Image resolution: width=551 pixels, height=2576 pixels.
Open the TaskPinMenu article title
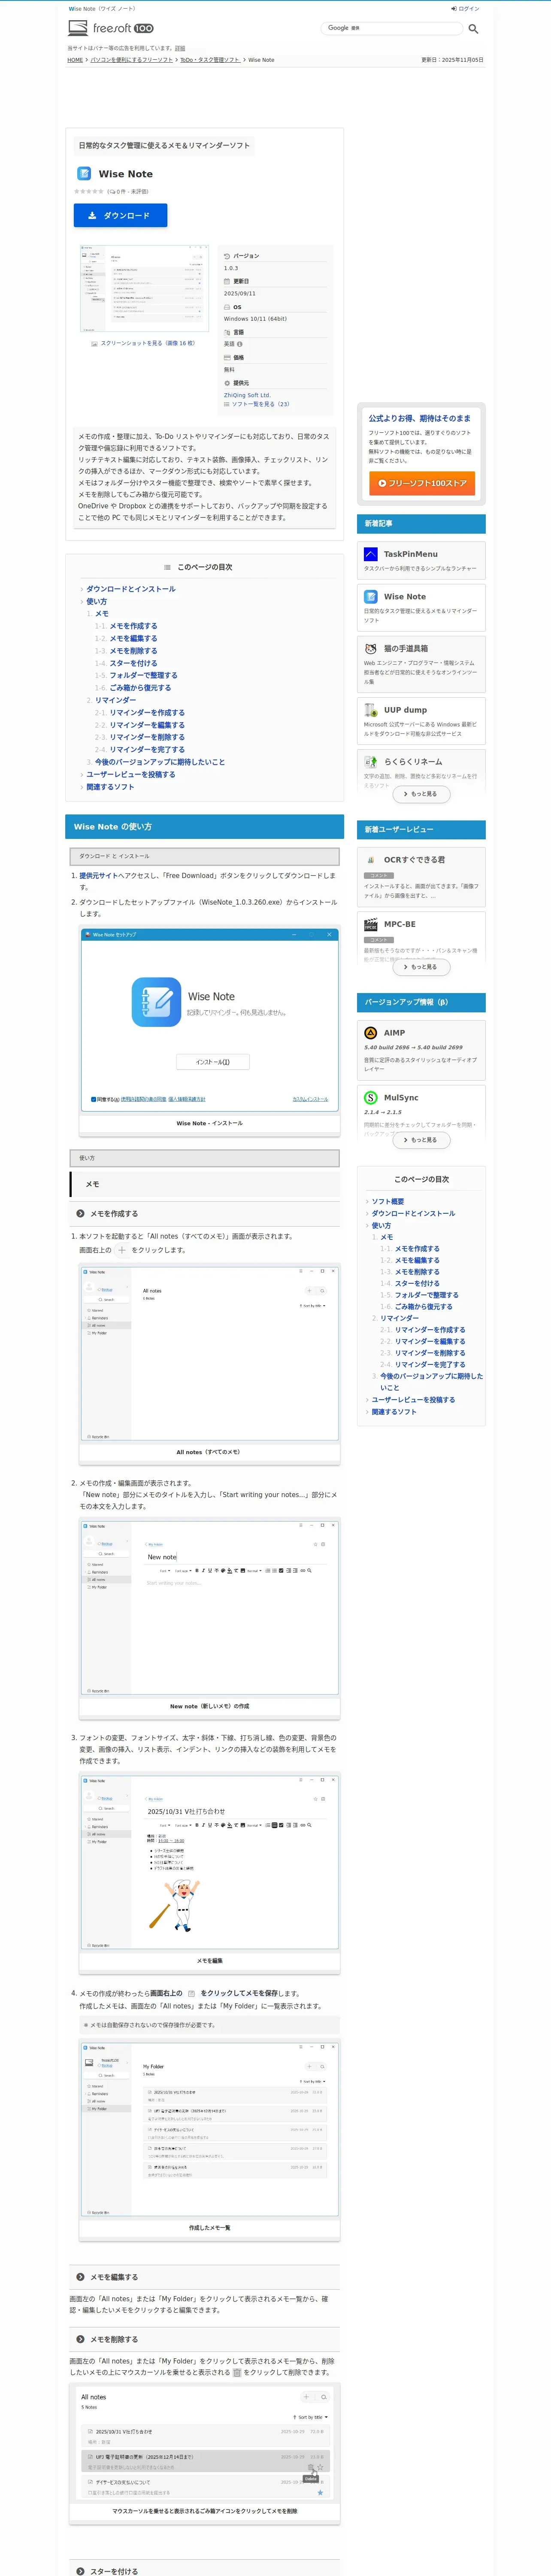pos(411,554)
